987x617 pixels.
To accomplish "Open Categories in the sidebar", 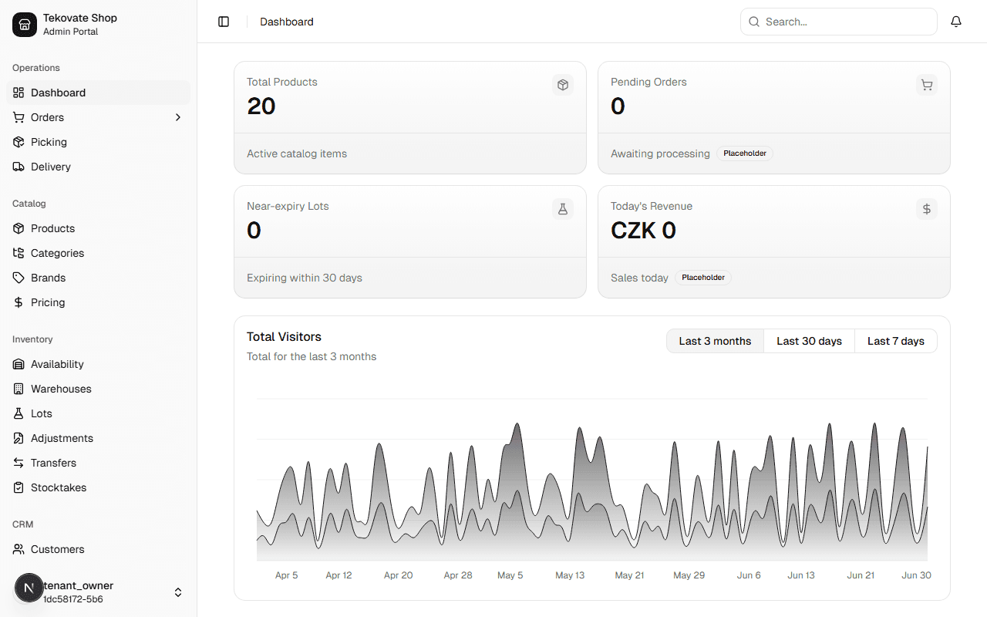I will (x=99, y=253).
